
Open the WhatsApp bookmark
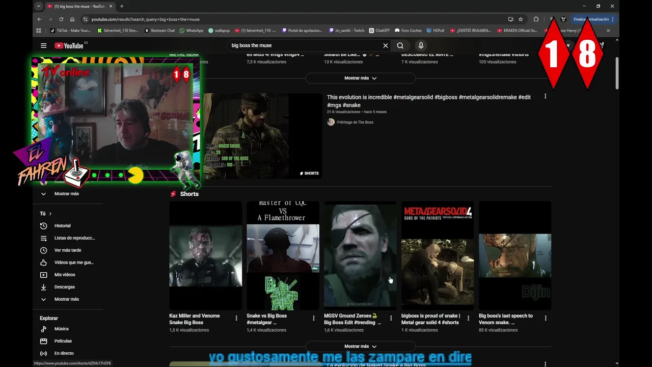click(x=192, y=31)
